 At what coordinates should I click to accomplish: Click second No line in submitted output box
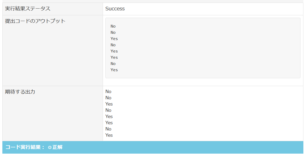[x=113, y=32]
